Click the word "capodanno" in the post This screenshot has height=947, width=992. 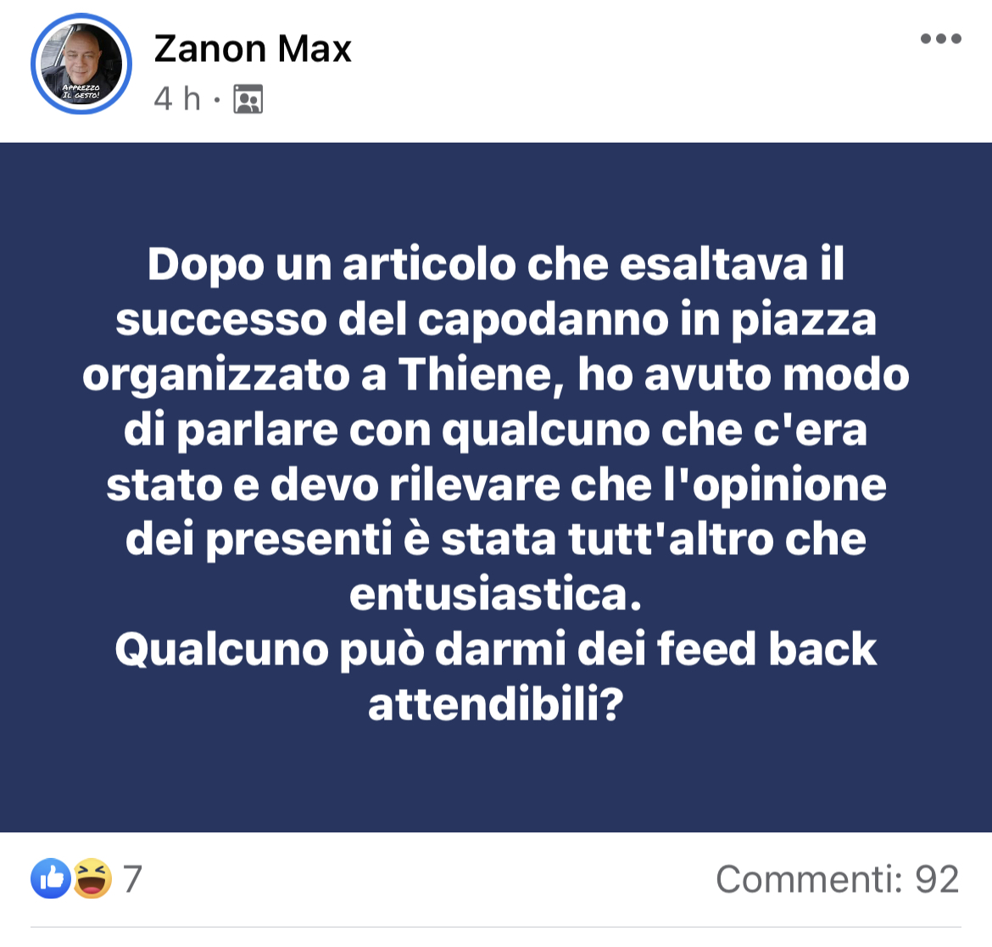[x=543, y=319]
